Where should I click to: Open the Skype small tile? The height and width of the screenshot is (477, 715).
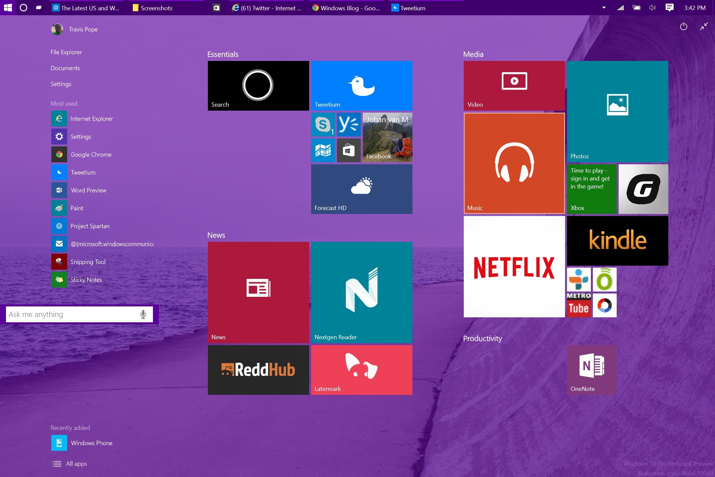[x=323, y=125]
